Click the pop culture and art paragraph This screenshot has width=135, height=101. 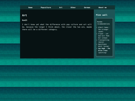(x=57, y=27)
